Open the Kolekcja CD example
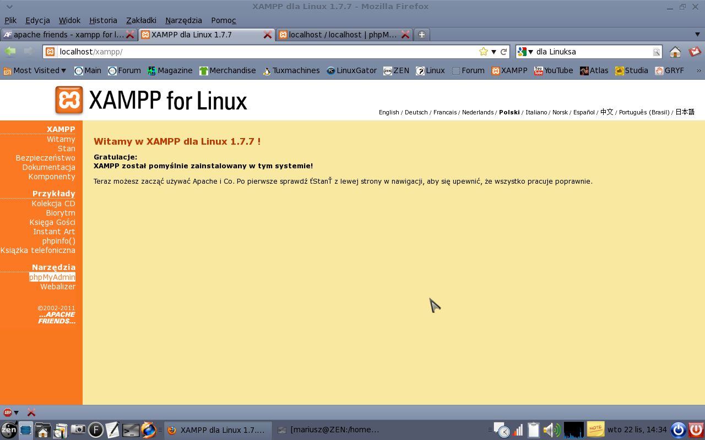705x440 pixels. pos(53,204)
